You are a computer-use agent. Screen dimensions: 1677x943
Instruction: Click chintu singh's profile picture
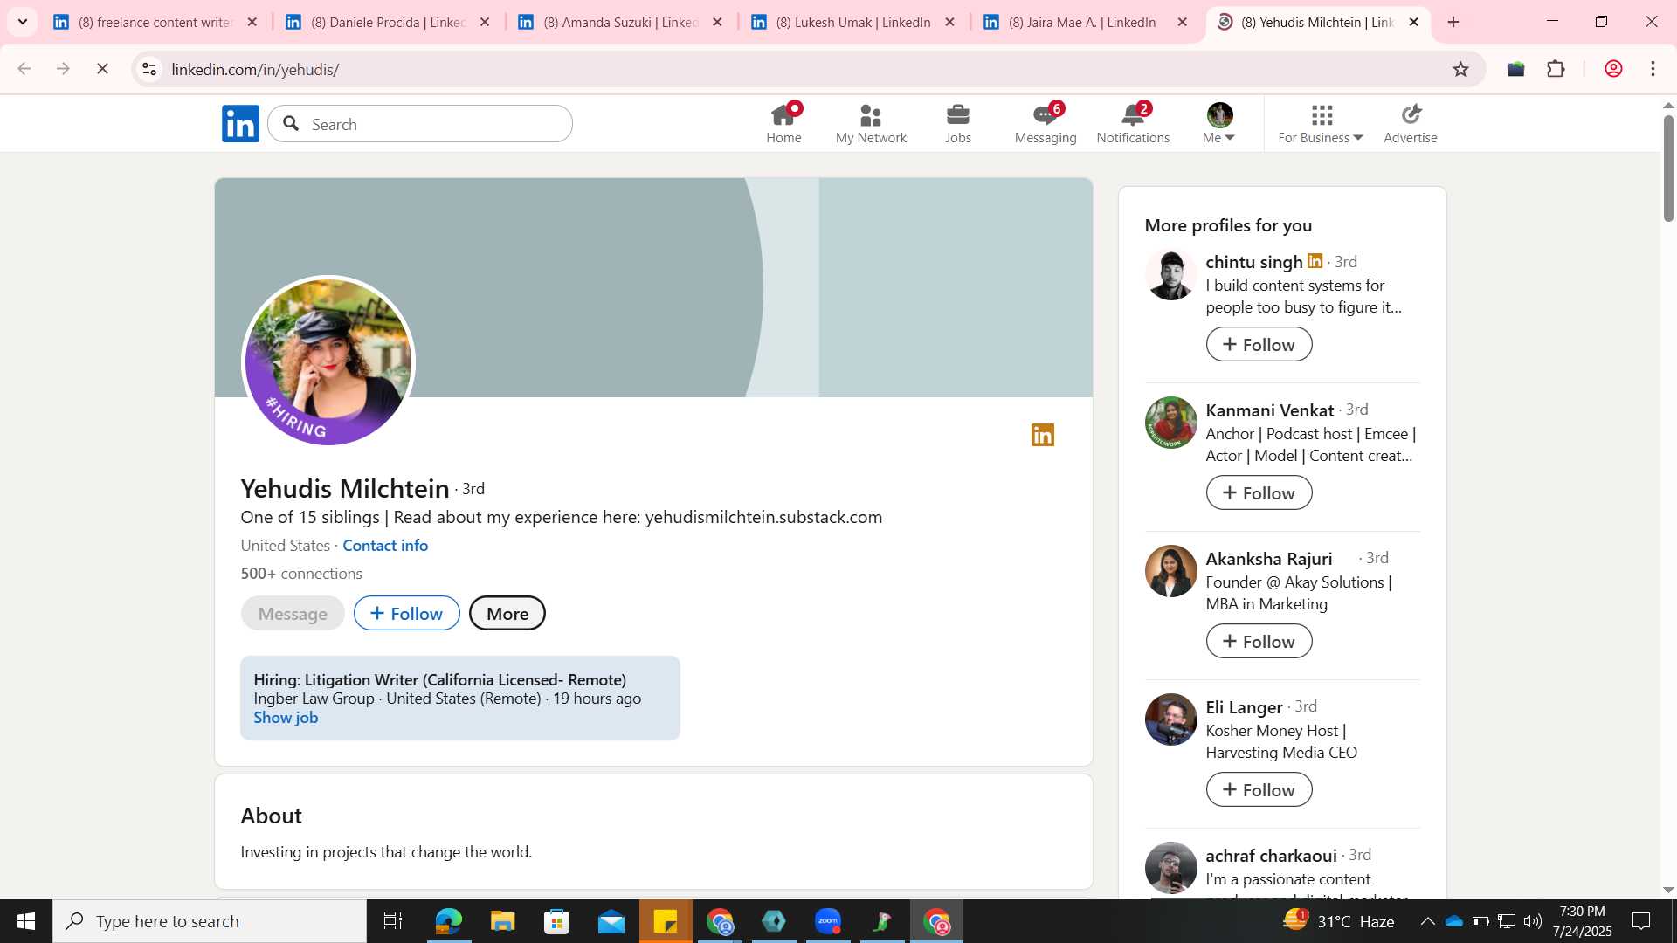tap(1170, 274)
